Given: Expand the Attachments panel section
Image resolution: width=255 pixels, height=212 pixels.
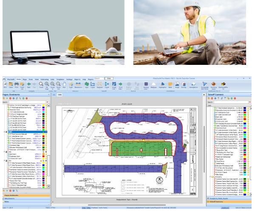Looking at the screenshot, I should [10, 198].
